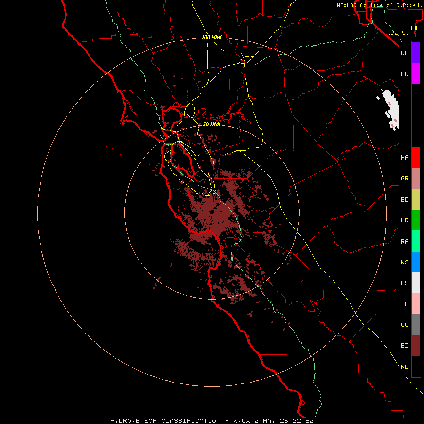This screenshot has width=424, height=424.
Task: Select the dusty pink GR color swatch
Action: click(416, 179)
